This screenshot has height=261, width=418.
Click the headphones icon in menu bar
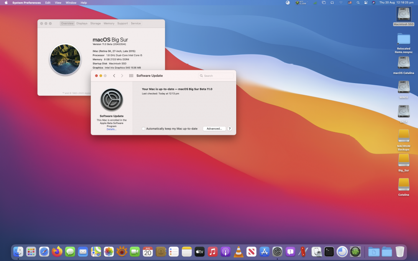tap(332, 3)
